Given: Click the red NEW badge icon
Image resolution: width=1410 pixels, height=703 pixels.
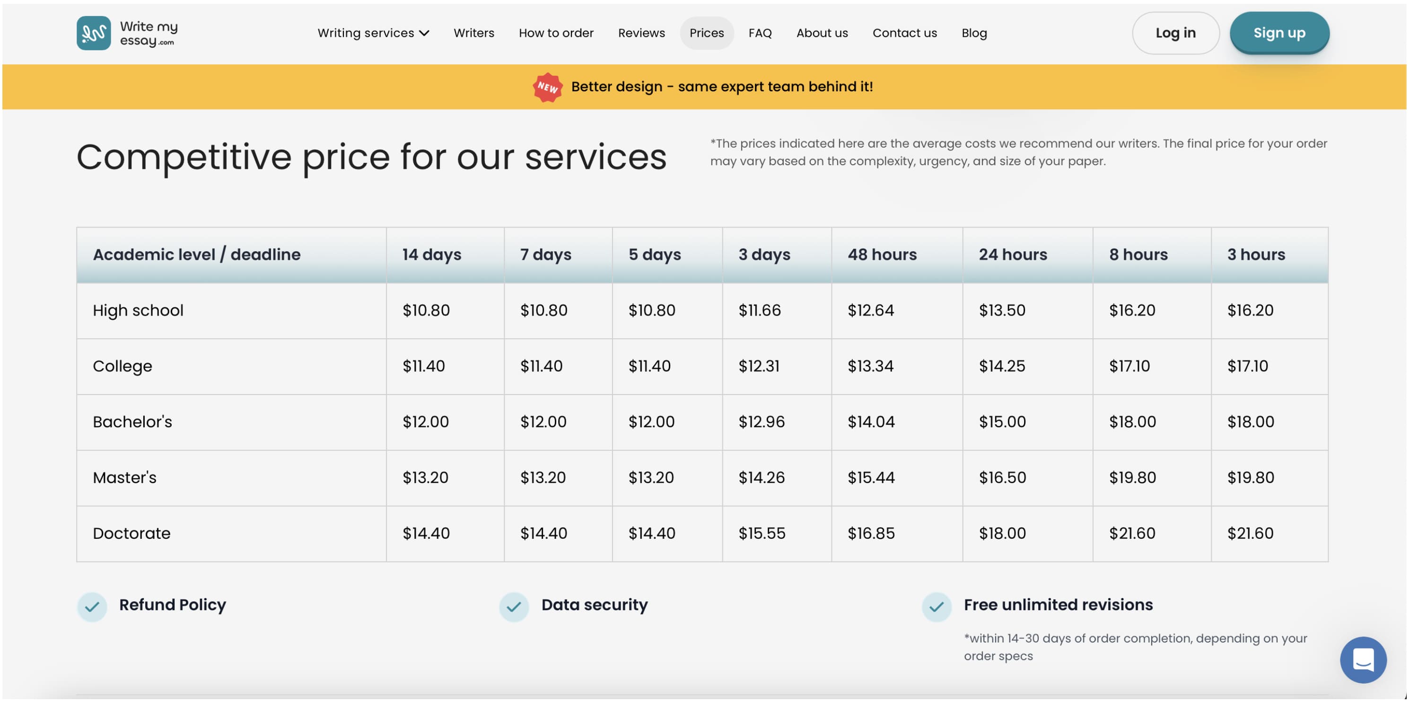Looking at the screenshot, I should [547, 87].
